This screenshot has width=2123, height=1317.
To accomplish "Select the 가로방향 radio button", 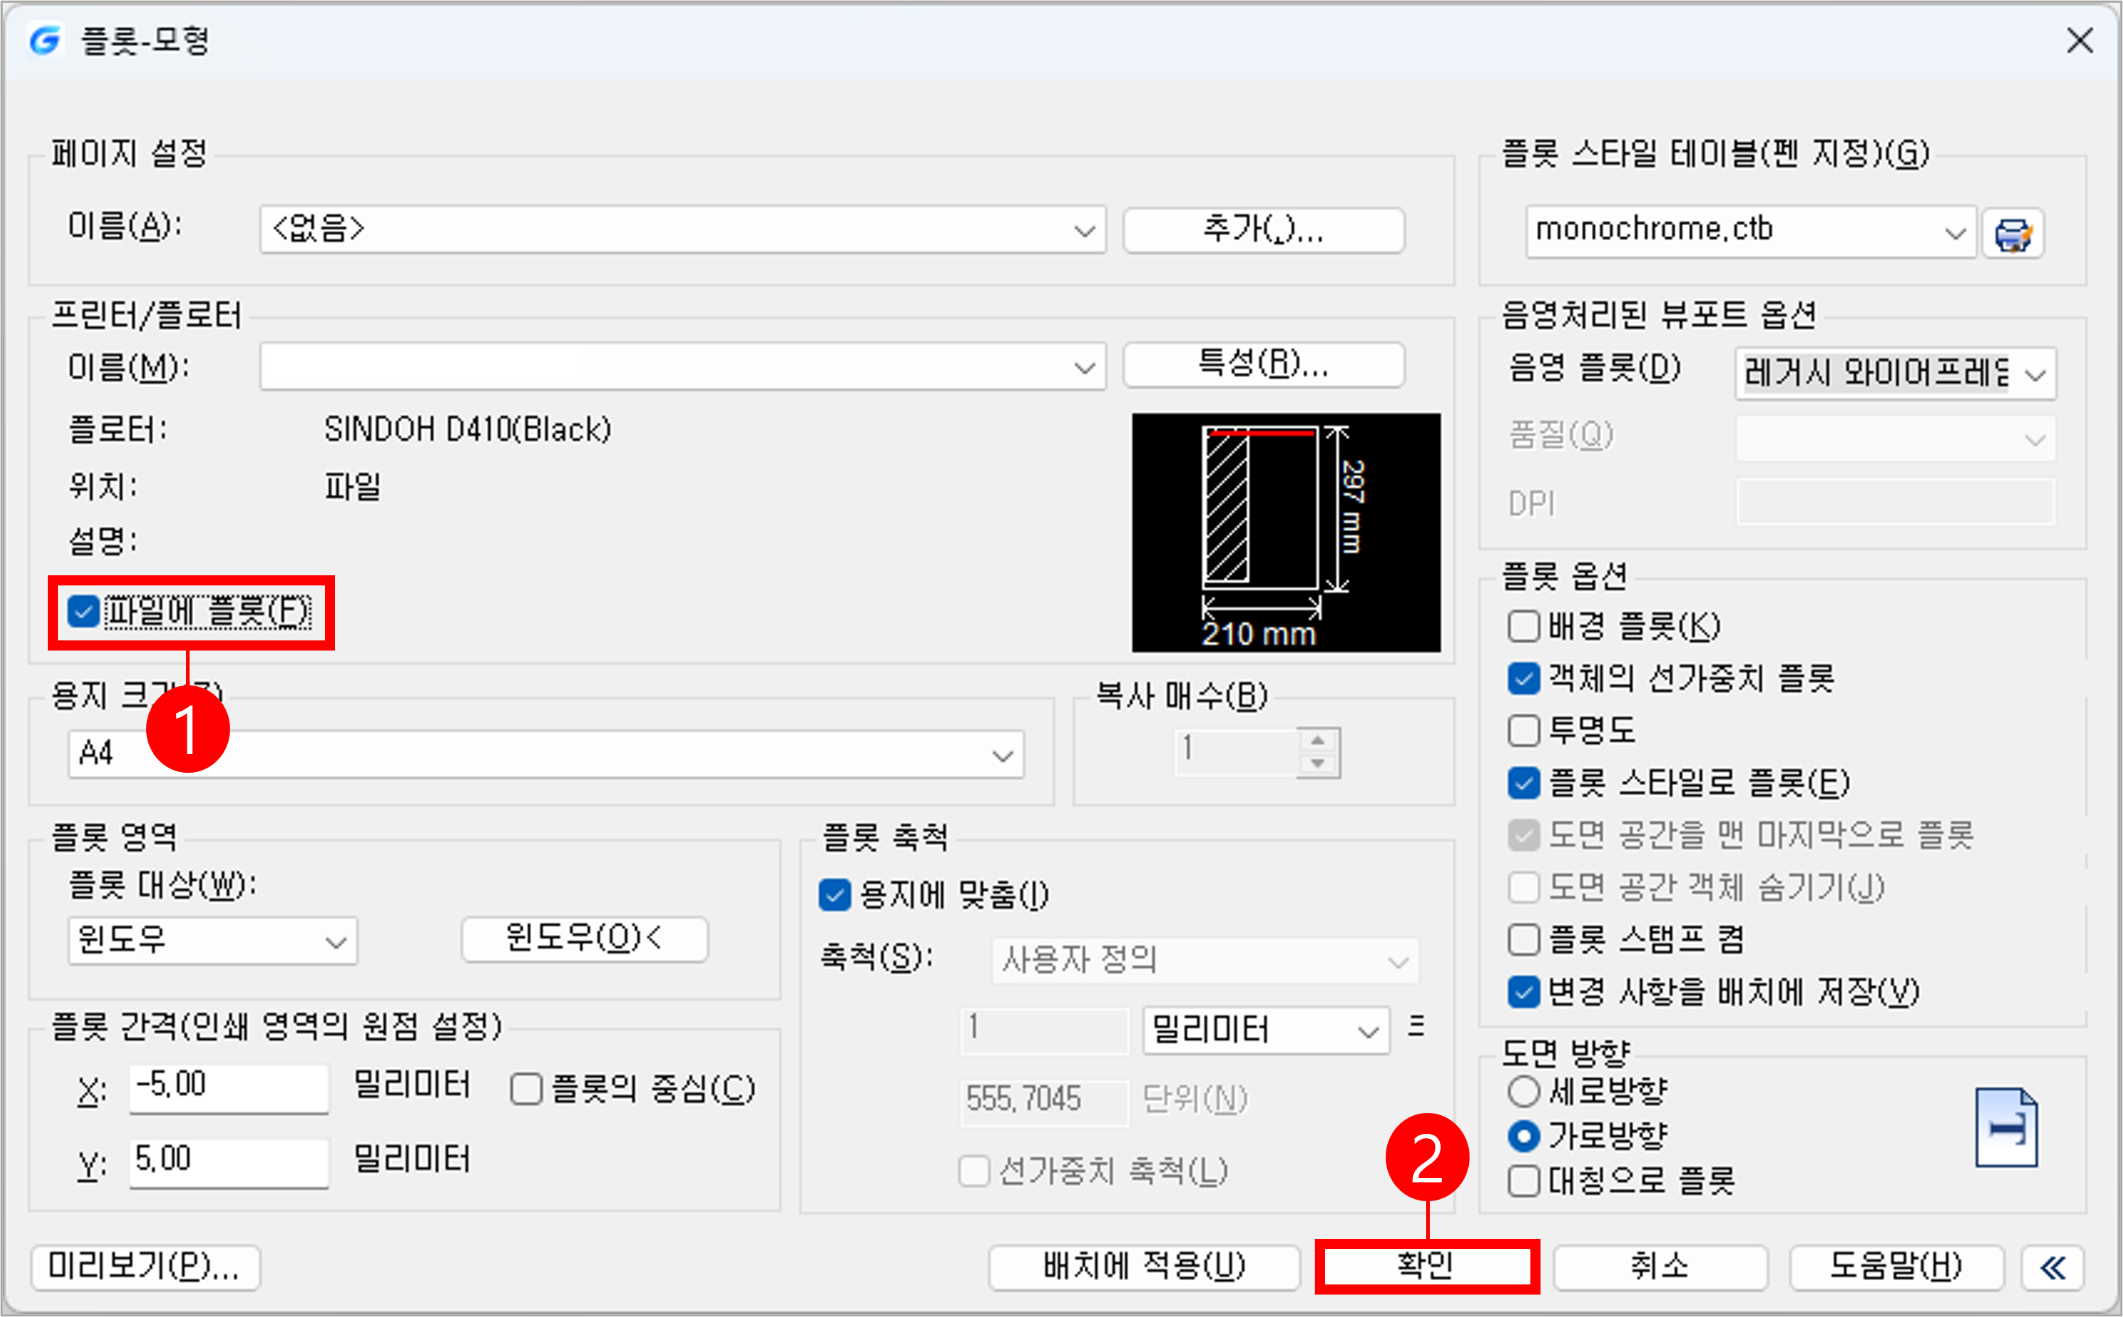I will (x=1524, y=1136).
